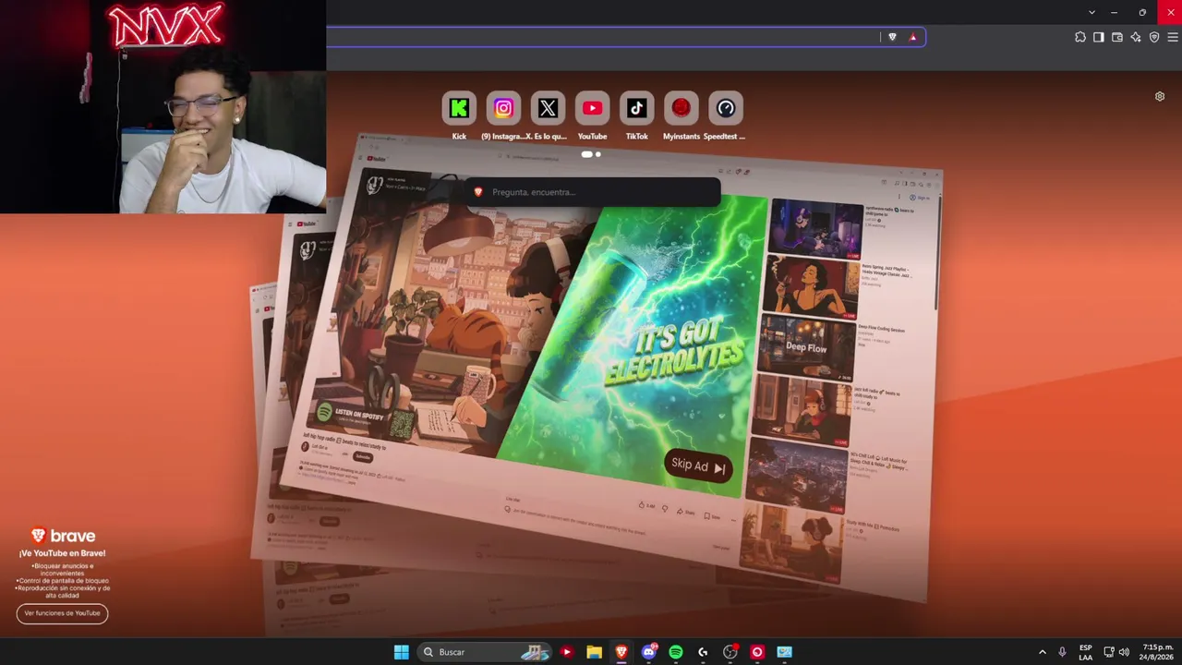Click the microphone icon in system tray
Image resolution: width=1182 pixels, height=665 pixels.
point(1062,652)
